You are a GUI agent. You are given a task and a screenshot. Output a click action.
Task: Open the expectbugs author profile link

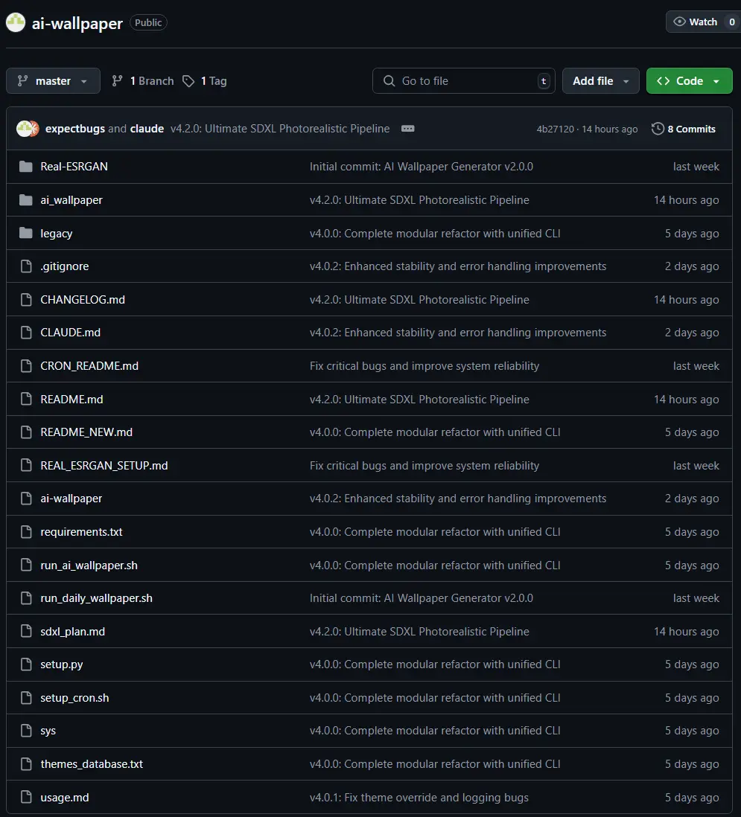(x=75, y=129)
